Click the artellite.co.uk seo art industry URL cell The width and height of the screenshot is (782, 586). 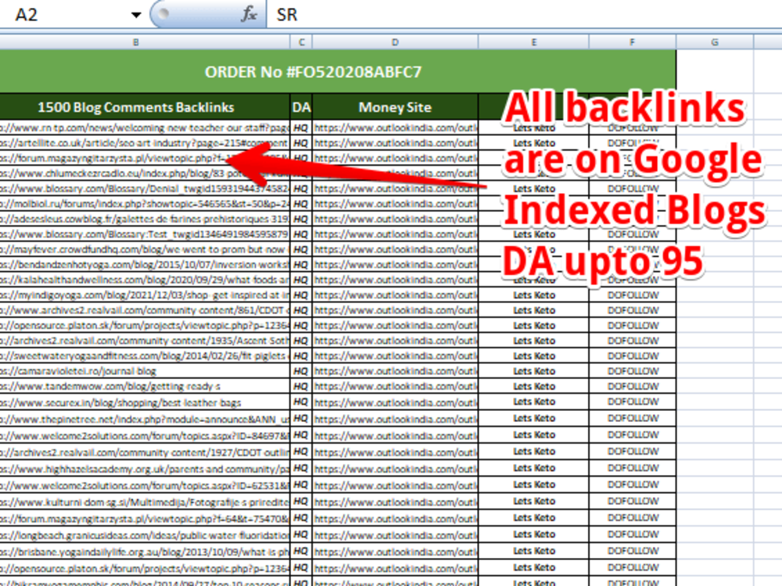145,143
